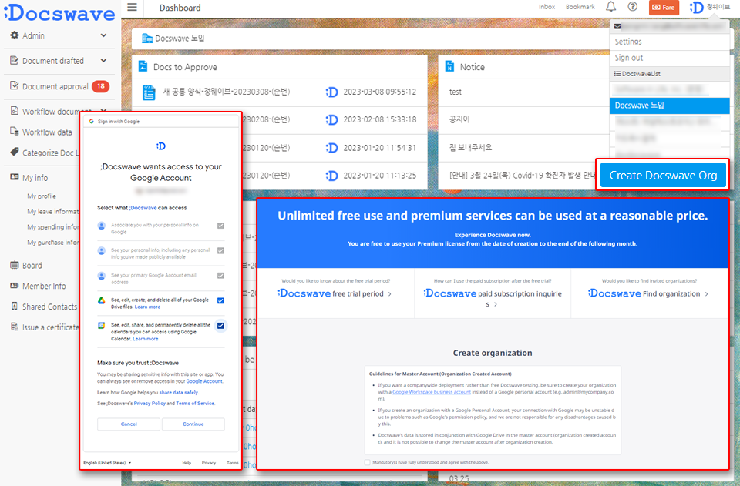The image size is (740, 486).
Task: Expand the Admin sidebar section
Action: click(103, 35)
